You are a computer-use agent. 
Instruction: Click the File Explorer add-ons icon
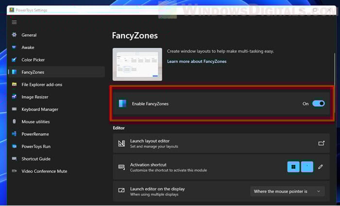point(14,85)
